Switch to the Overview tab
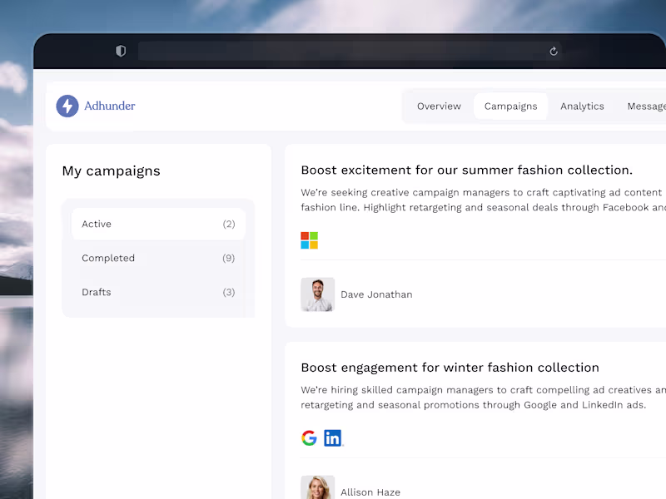 [439, 106]
